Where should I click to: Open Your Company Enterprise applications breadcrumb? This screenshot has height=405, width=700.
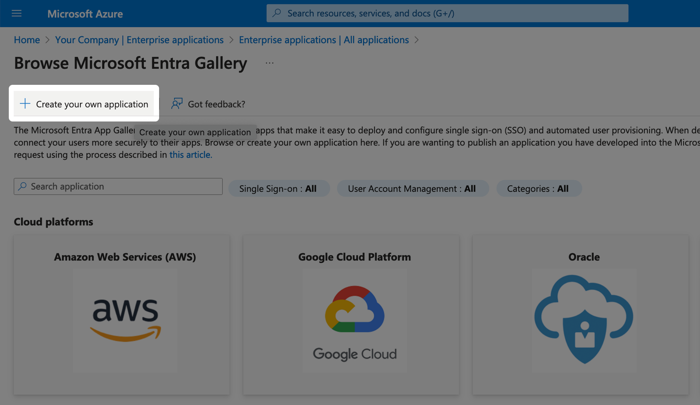click(139, 40)
